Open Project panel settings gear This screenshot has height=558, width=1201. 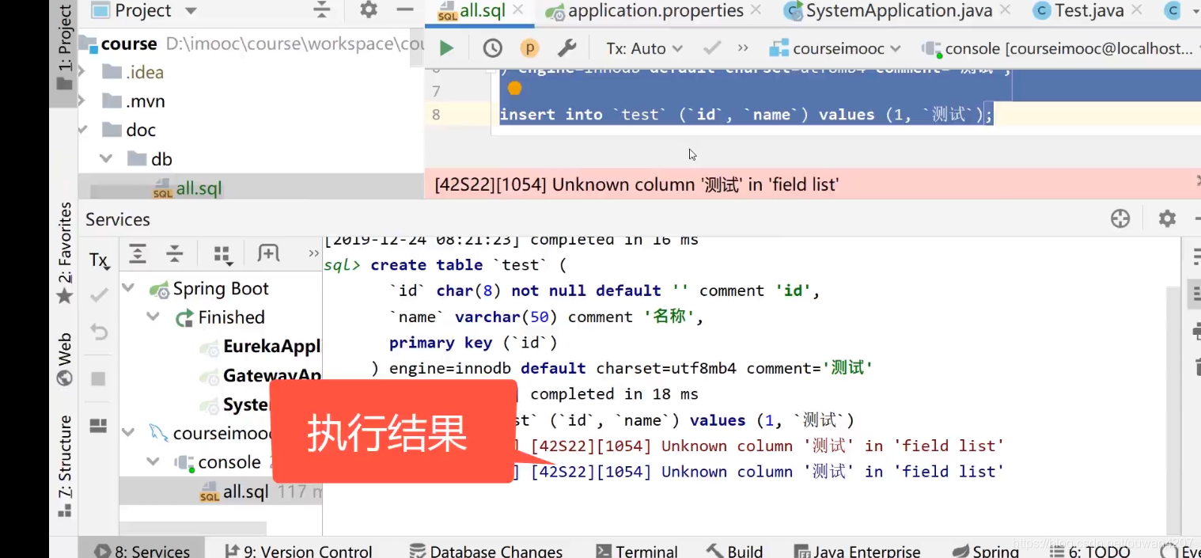pos(369,10)
